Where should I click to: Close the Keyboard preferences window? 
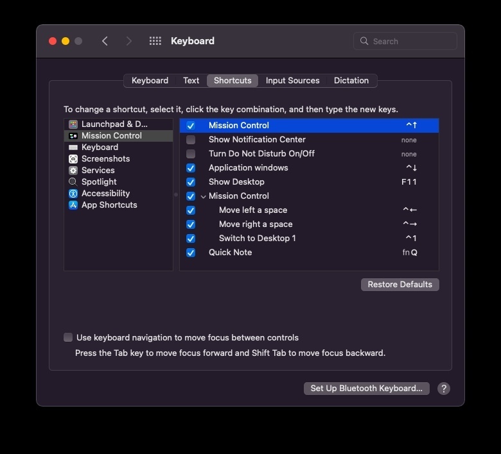[x=53, y=41]
